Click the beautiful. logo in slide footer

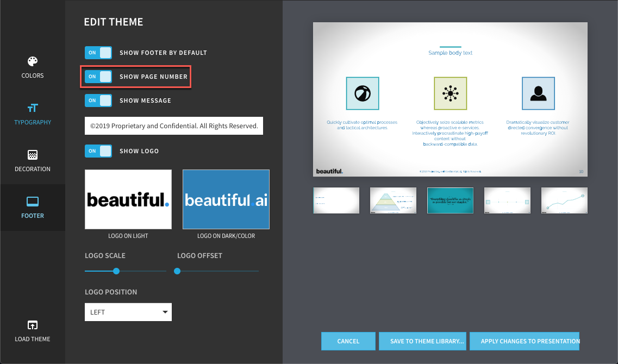click(x=329, y=171)
